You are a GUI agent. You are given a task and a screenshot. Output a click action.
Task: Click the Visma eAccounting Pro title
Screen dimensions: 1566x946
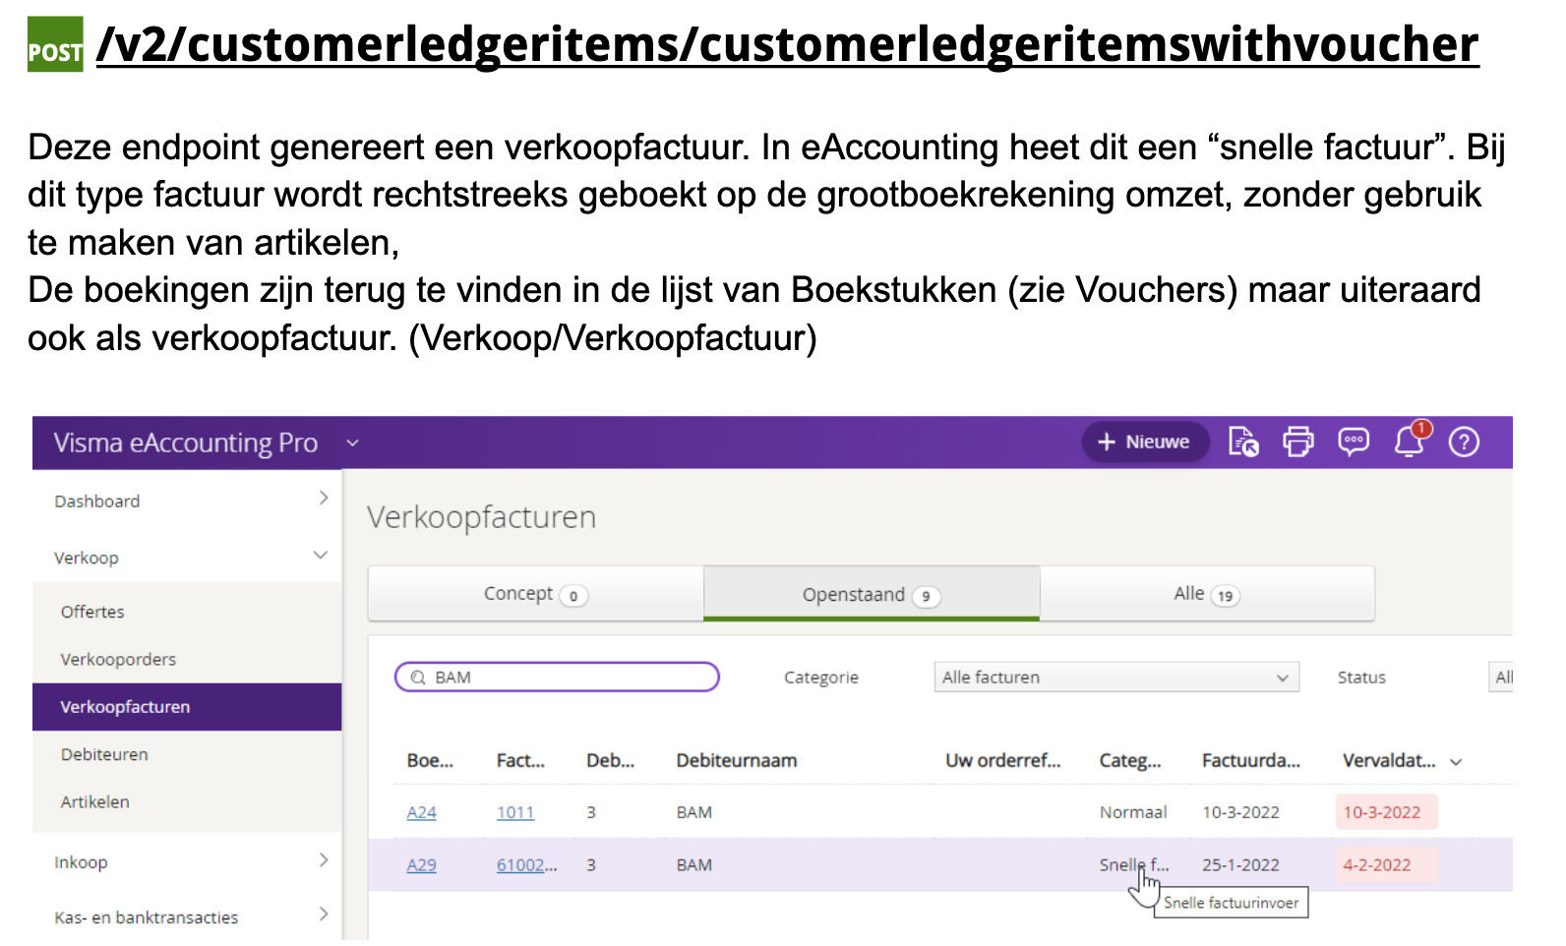click(x=186, y=443)
